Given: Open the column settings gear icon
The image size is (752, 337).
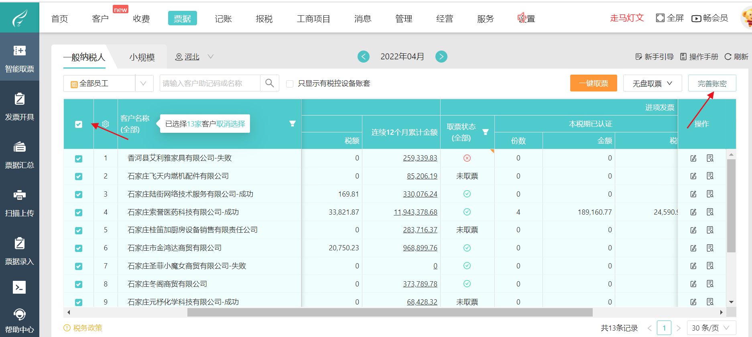Looking at the screenshot, I should tap(106, 124).
